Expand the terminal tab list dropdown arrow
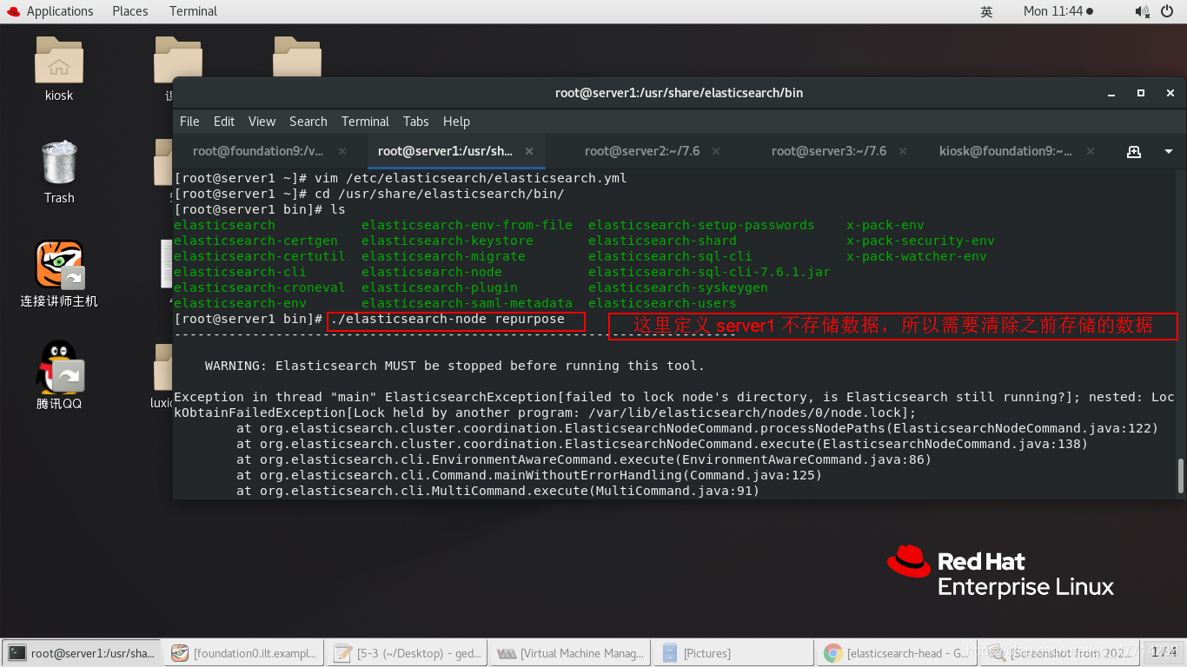Image resolution: width=1187 pixels, height=667 pixels. pos(1168,151)
